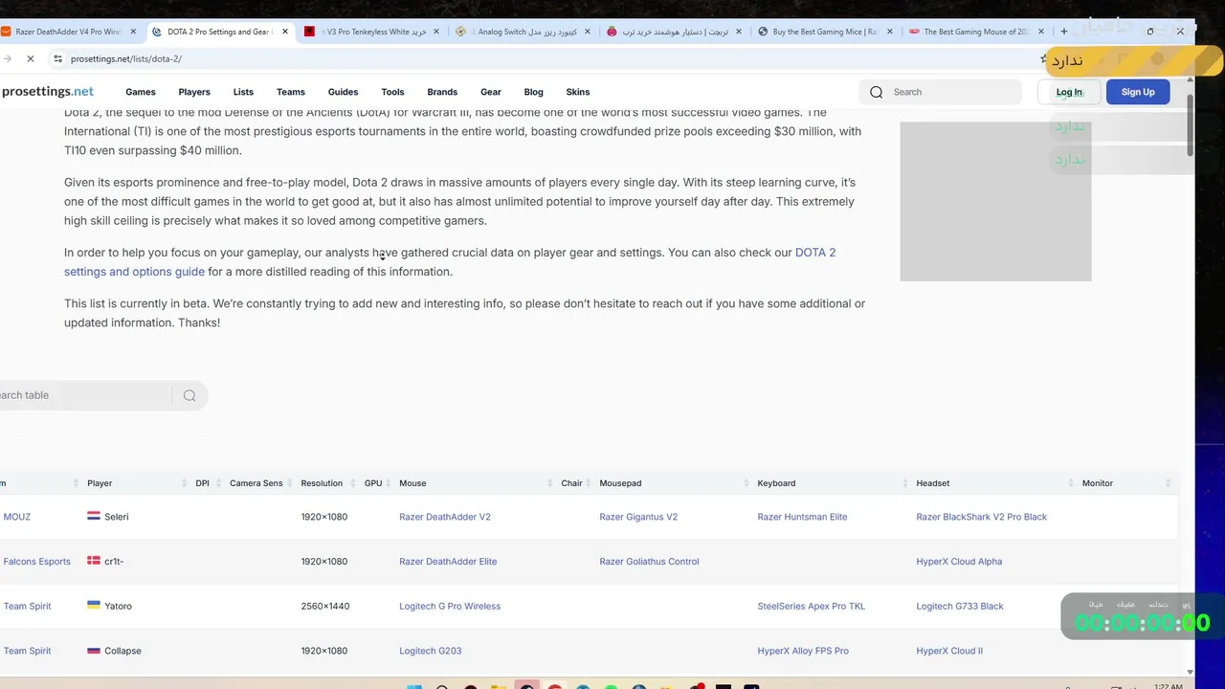The width and height of the screenshot is (1225, 689).
Task: Click the Search table input field
Action: point(84,395)
